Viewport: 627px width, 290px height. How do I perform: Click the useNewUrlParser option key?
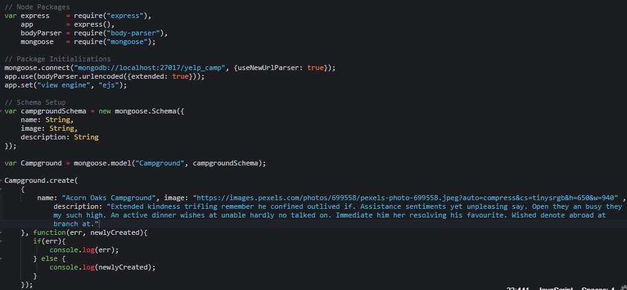[x=270, y=68]
